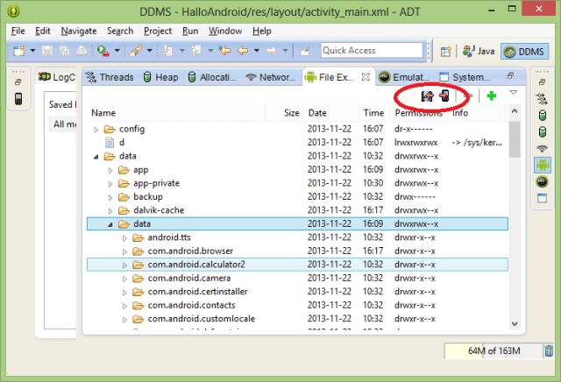Click garbage collector trash icon
This screenshot has height=382, width=561.
549,350
